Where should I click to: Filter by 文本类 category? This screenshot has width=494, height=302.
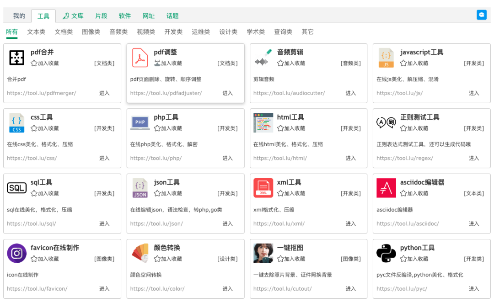coord(36,32)
